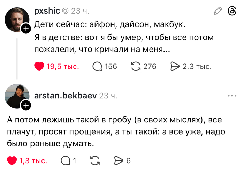Screen dimensions: 244x173
Task: Open comments on the pxshic post
Action: point(97,66)
